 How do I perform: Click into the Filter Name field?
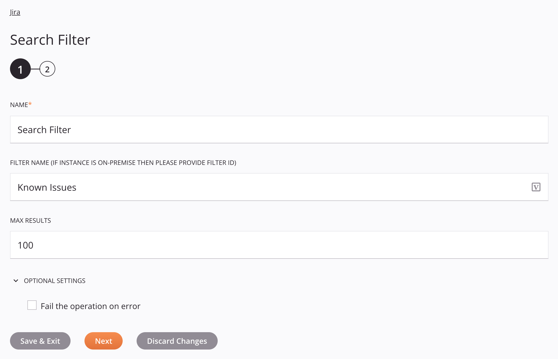click(279, 187)
